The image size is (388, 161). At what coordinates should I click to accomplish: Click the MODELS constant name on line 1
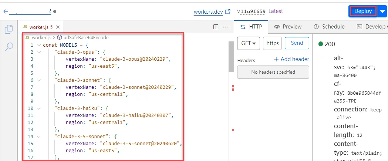69,45
